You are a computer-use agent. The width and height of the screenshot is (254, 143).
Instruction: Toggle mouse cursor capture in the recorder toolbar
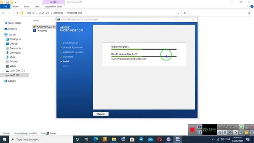[236, 132]
